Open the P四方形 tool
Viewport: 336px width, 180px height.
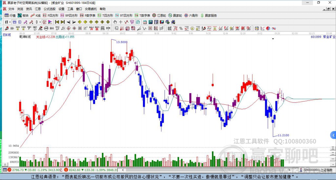pyautogui.click(x=51, y=15)
